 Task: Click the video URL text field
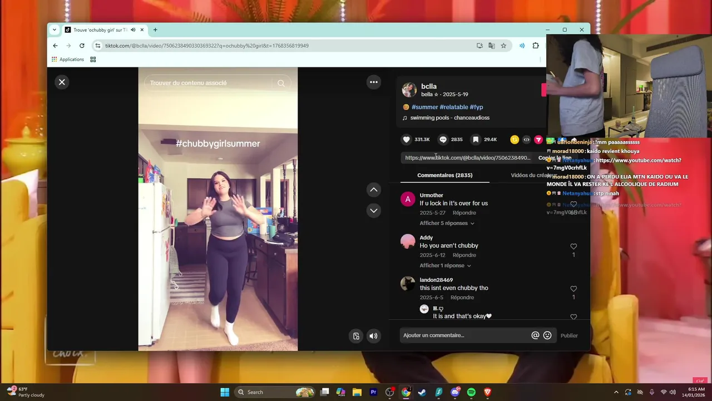pos(467,158)
